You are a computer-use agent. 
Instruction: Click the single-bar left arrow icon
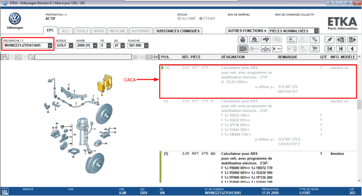pyautogui.click(x=341, y=49)
